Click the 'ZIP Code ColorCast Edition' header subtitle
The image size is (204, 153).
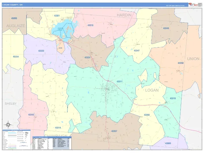[175, 6]
